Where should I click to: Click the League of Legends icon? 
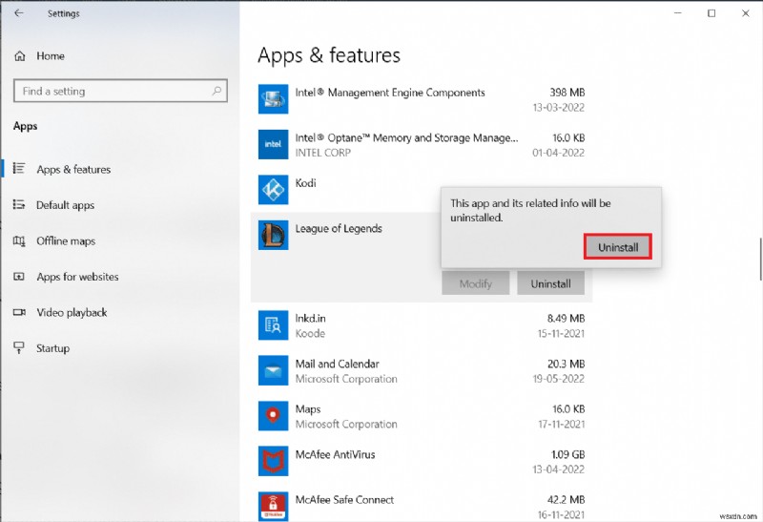[x=273, y=236]
